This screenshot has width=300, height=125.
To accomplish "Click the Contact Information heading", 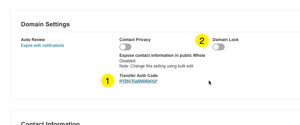I will tap(50, 123).
